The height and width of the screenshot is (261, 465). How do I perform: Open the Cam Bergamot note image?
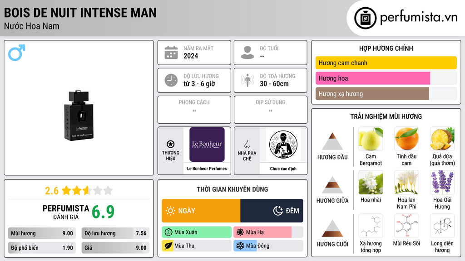coord(371,139)
